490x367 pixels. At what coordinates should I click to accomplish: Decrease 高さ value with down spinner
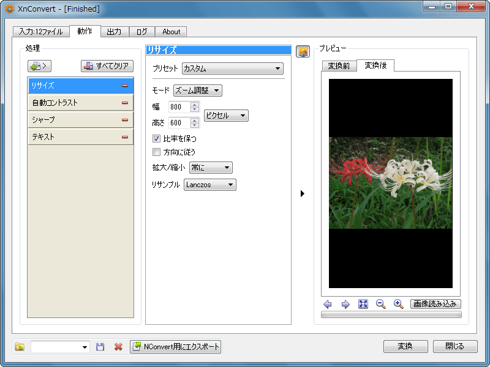[x=195, y=125]
